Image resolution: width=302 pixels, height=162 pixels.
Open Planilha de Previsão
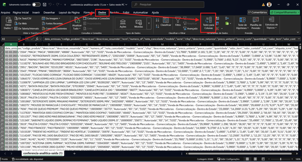point(256,23)
